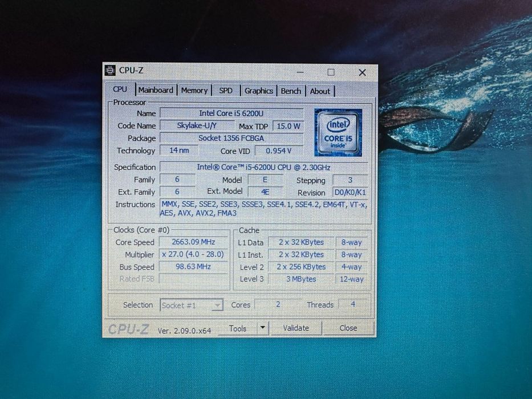Click the Tools button
532x399 pixels.
click(x=238, y=328)
